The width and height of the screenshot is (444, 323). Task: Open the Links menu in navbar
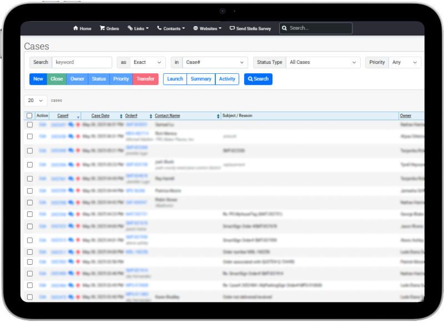[138, 28]
